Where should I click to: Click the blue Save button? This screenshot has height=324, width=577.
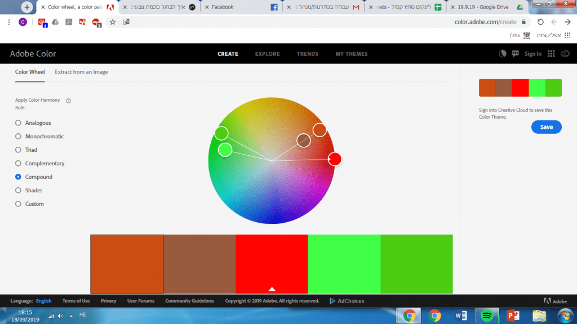[x=546, y=127]
